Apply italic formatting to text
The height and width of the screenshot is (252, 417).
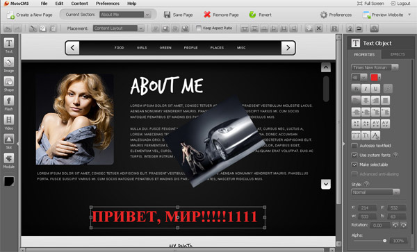366,89
